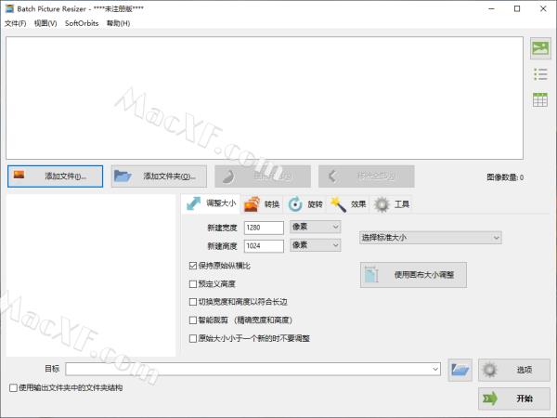Switch to thumbnail image view icon
Viewport: 557px width, 418px height.
tap(540, 48)
